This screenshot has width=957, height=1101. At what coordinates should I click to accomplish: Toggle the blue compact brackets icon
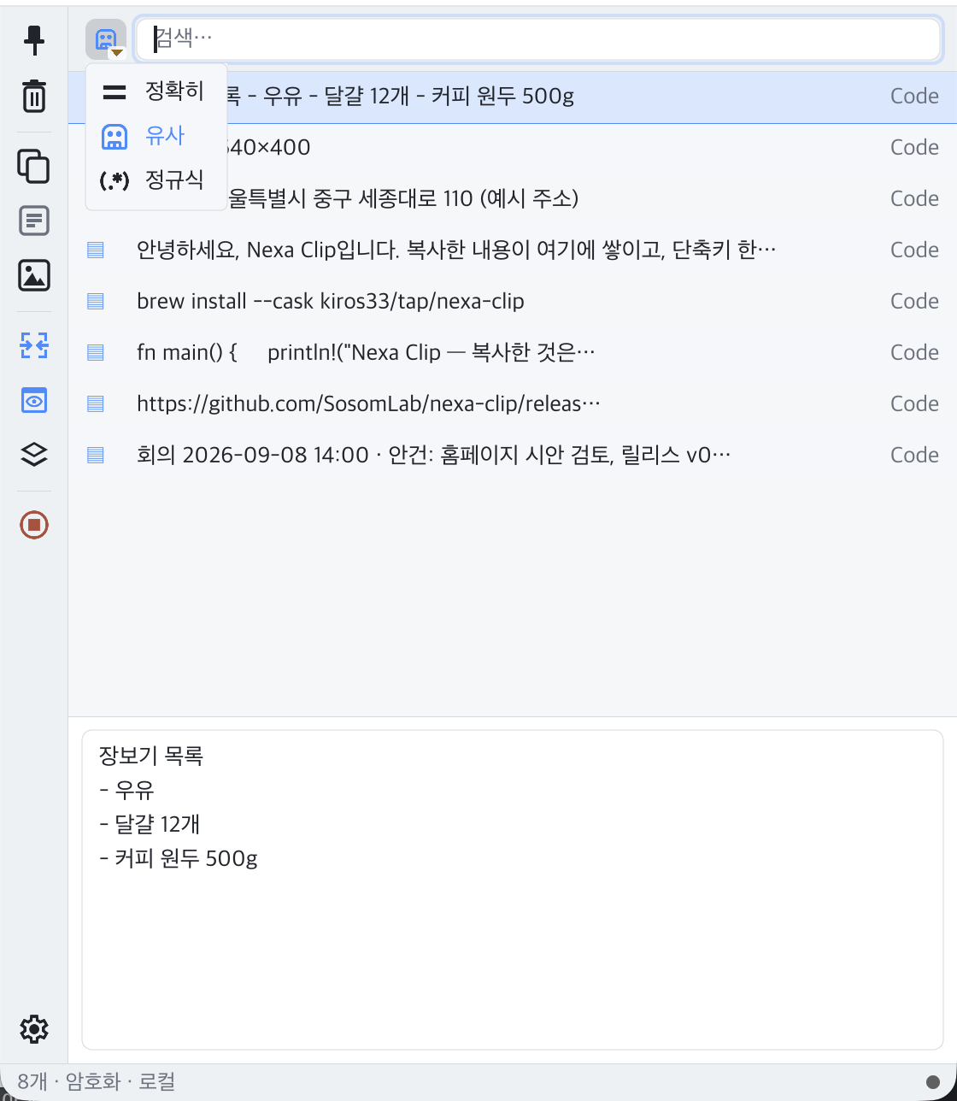[x=34, y=345]
